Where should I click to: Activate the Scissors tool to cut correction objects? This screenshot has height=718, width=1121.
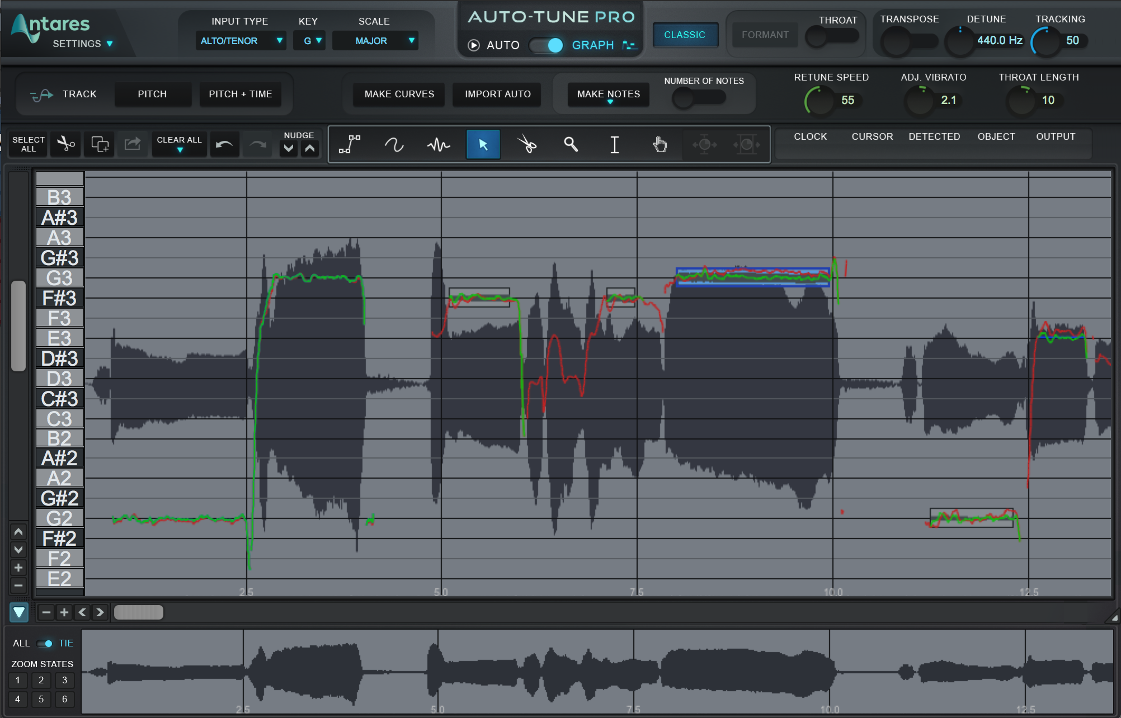tap(526, 144)
